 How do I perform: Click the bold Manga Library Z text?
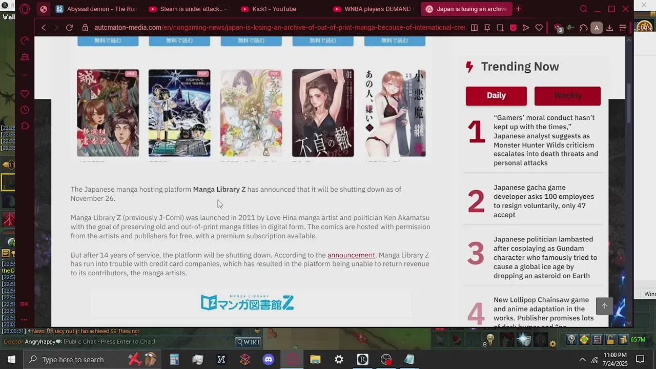219,190
